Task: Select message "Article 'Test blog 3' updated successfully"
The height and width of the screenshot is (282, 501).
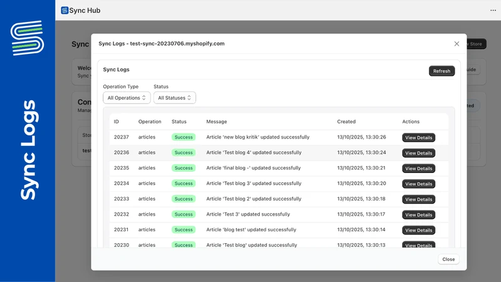Action: click(x=254, y=183)
